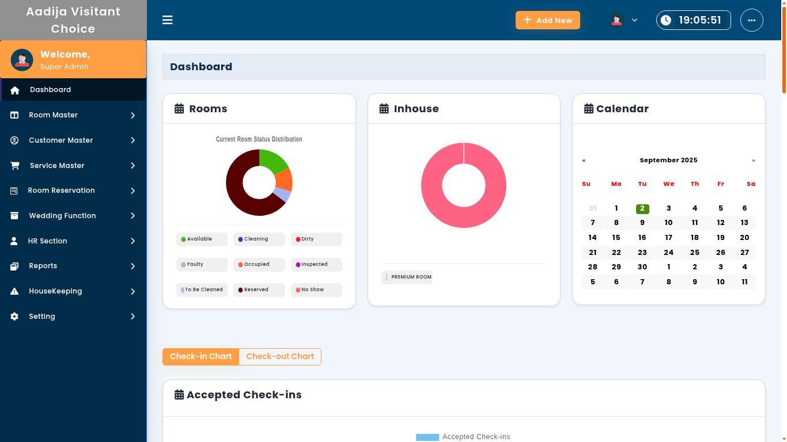Click the Dashboard home icon in sidebar

click(x=15, y=90)
